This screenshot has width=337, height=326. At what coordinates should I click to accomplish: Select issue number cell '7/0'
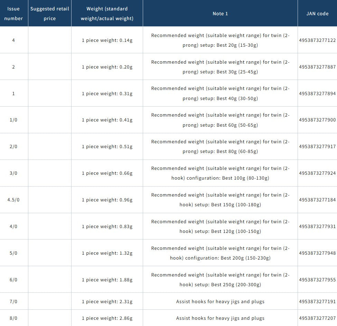tap(13, 302)
